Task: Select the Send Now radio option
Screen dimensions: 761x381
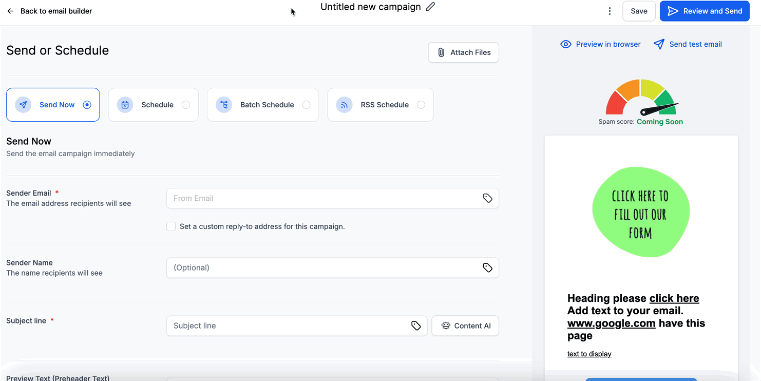Action: pos(87,105)
